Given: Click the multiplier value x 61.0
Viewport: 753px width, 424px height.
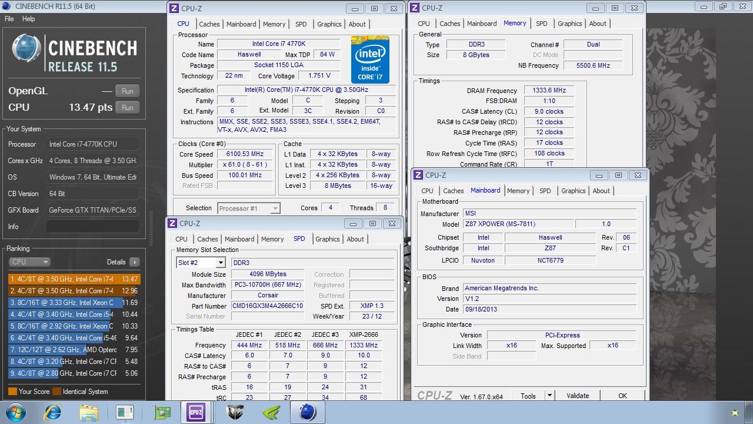Looking at the screenshot, I should (x=245, y=165).
